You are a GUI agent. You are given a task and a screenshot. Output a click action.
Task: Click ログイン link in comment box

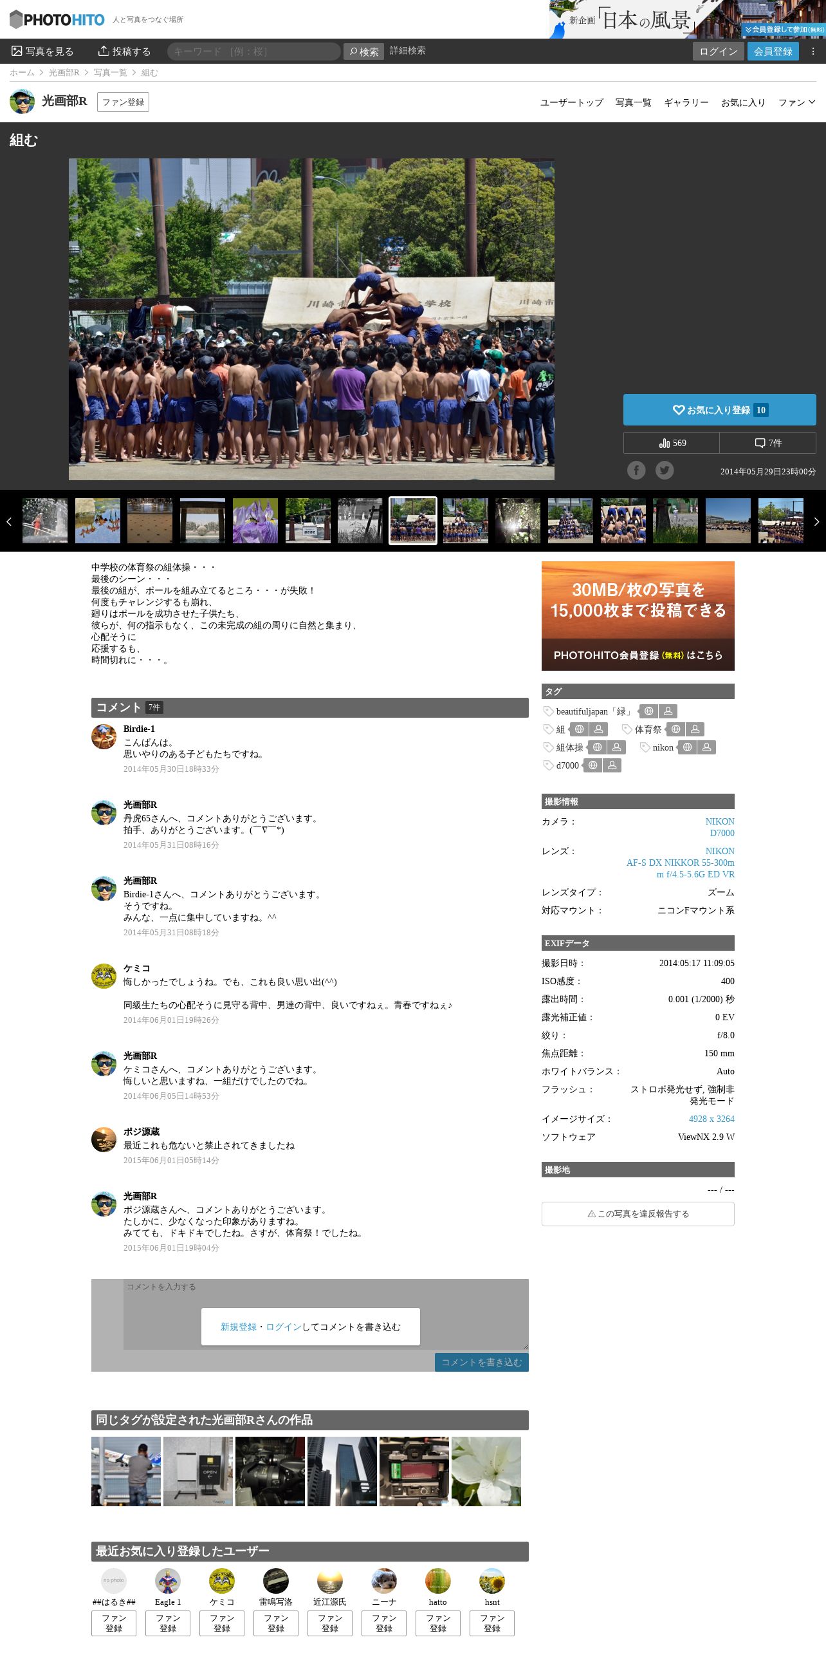(284, 1327)
